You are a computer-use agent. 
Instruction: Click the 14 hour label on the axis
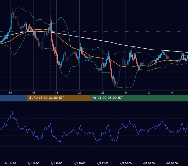click(10, 93)
